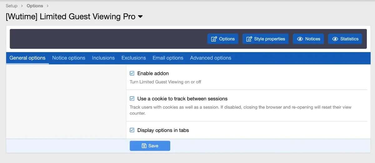The width and height of the screenshot is (375, 163).
Task: Go to the Email options tab
Action: coord(168,58)
